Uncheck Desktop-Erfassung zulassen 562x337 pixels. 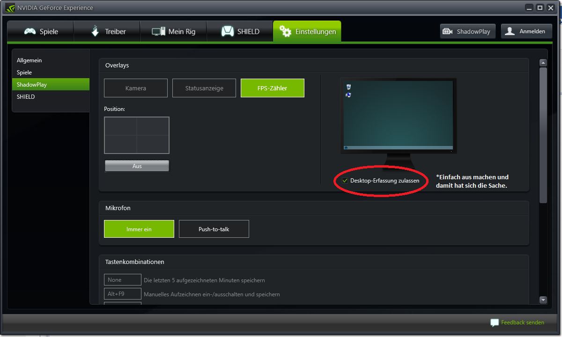point(345,181)
